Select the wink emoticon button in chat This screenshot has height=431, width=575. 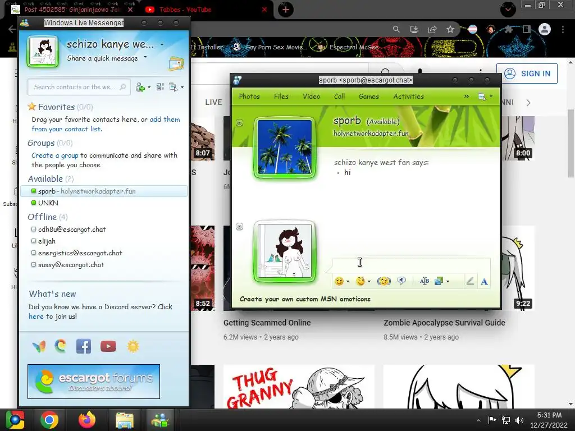(x=360, y=281)
